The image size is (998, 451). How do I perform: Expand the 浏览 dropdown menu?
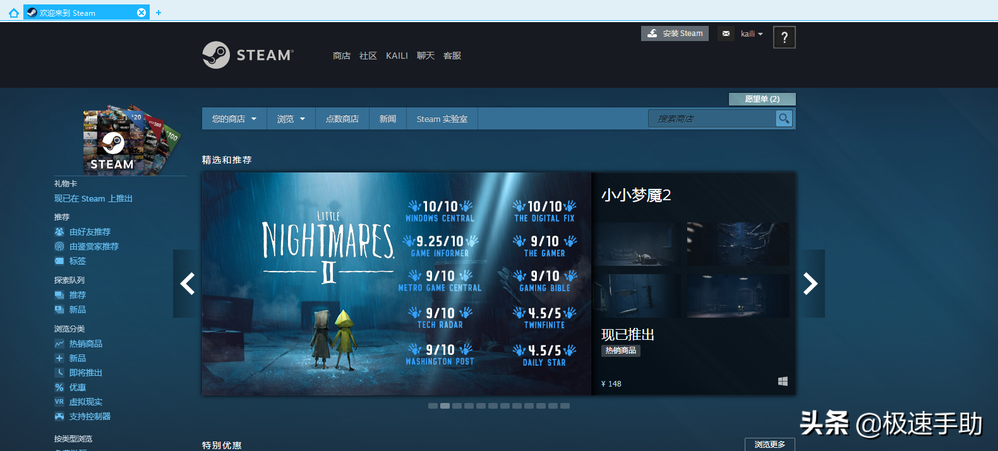pos(291,119)
